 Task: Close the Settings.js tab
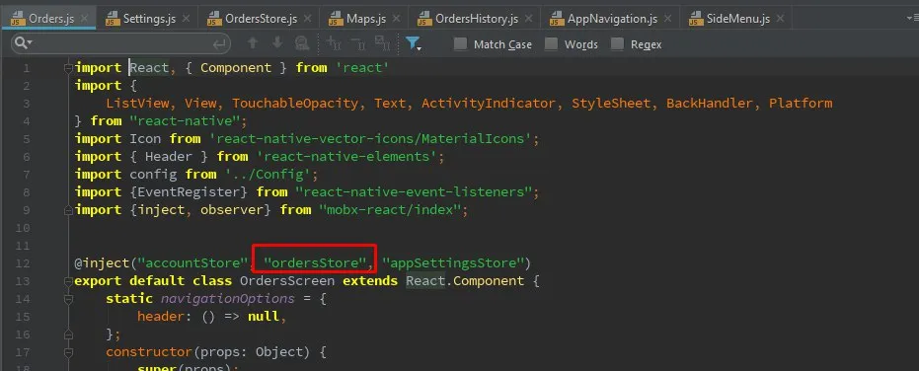tap(187, 19)
